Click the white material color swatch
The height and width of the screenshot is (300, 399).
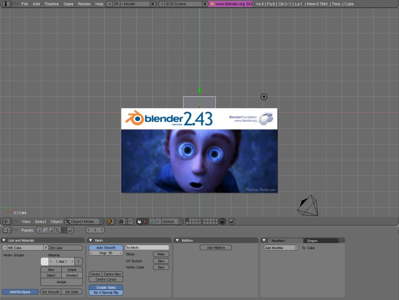point(44,262)
